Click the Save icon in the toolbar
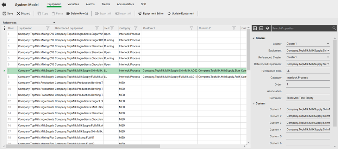 point(5,13)
